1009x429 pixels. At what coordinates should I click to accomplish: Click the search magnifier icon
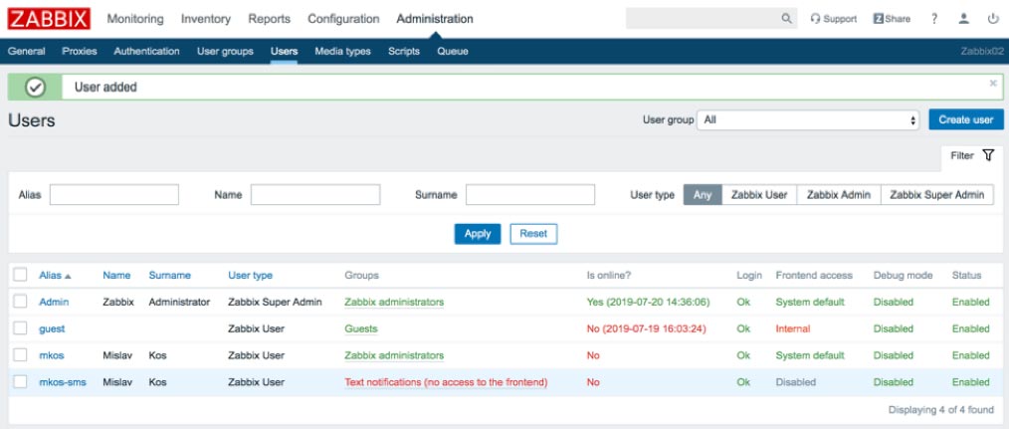[x=786, y=19]
